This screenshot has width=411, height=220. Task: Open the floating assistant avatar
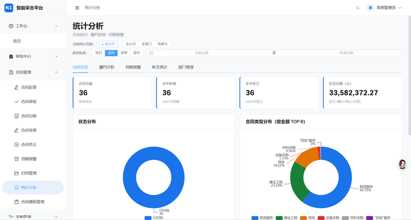point(402,164)
